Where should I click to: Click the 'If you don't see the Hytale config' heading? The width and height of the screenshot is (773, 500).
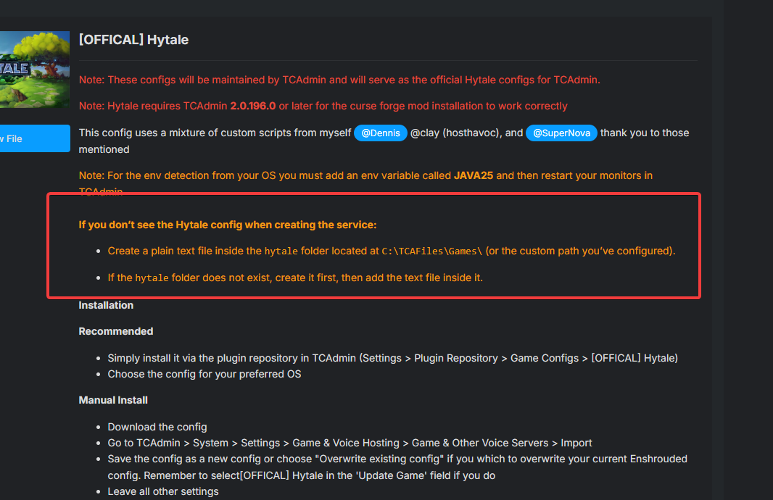click(x=228, y=225)
